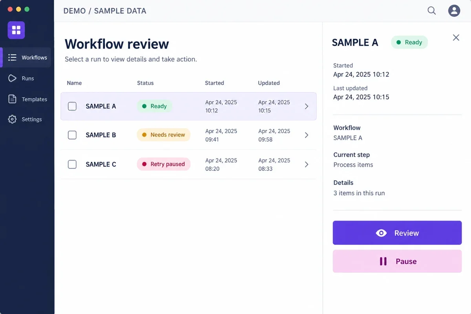Viewport: 471px width, 314px height.
Task: Close the SAMPLE A details panel
Action: coord(456,38)
